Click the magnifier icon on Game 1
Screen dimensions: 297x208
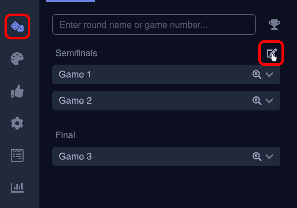257,75
